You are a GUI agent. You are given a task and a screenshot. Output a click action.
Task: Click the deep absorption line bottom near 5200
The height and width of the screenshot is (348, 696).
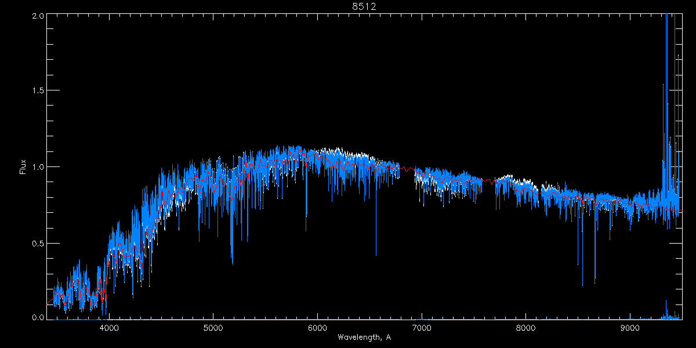(233, 263)
